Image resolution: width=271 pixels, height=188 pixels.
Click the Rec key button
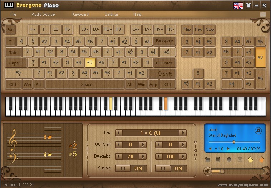198,29
